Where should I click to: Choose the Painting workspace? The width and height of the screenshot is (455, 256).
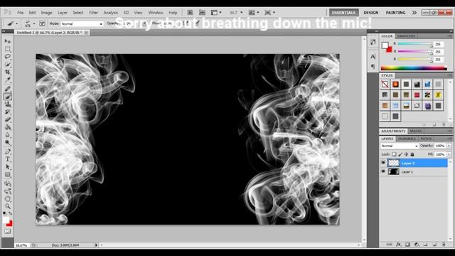tap(395, 13)
